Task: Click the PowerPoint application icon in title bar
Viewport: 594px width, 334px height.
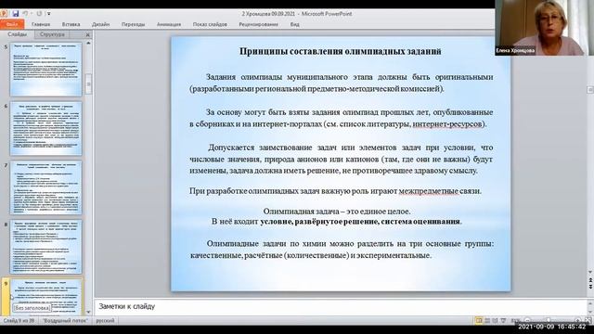Action: 4,14
